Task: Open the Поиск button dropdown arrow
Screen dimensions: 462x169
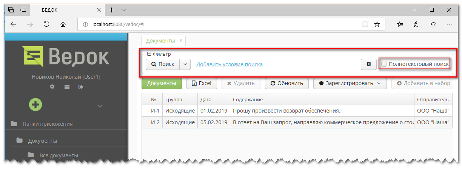Action: tap(185, 64)
